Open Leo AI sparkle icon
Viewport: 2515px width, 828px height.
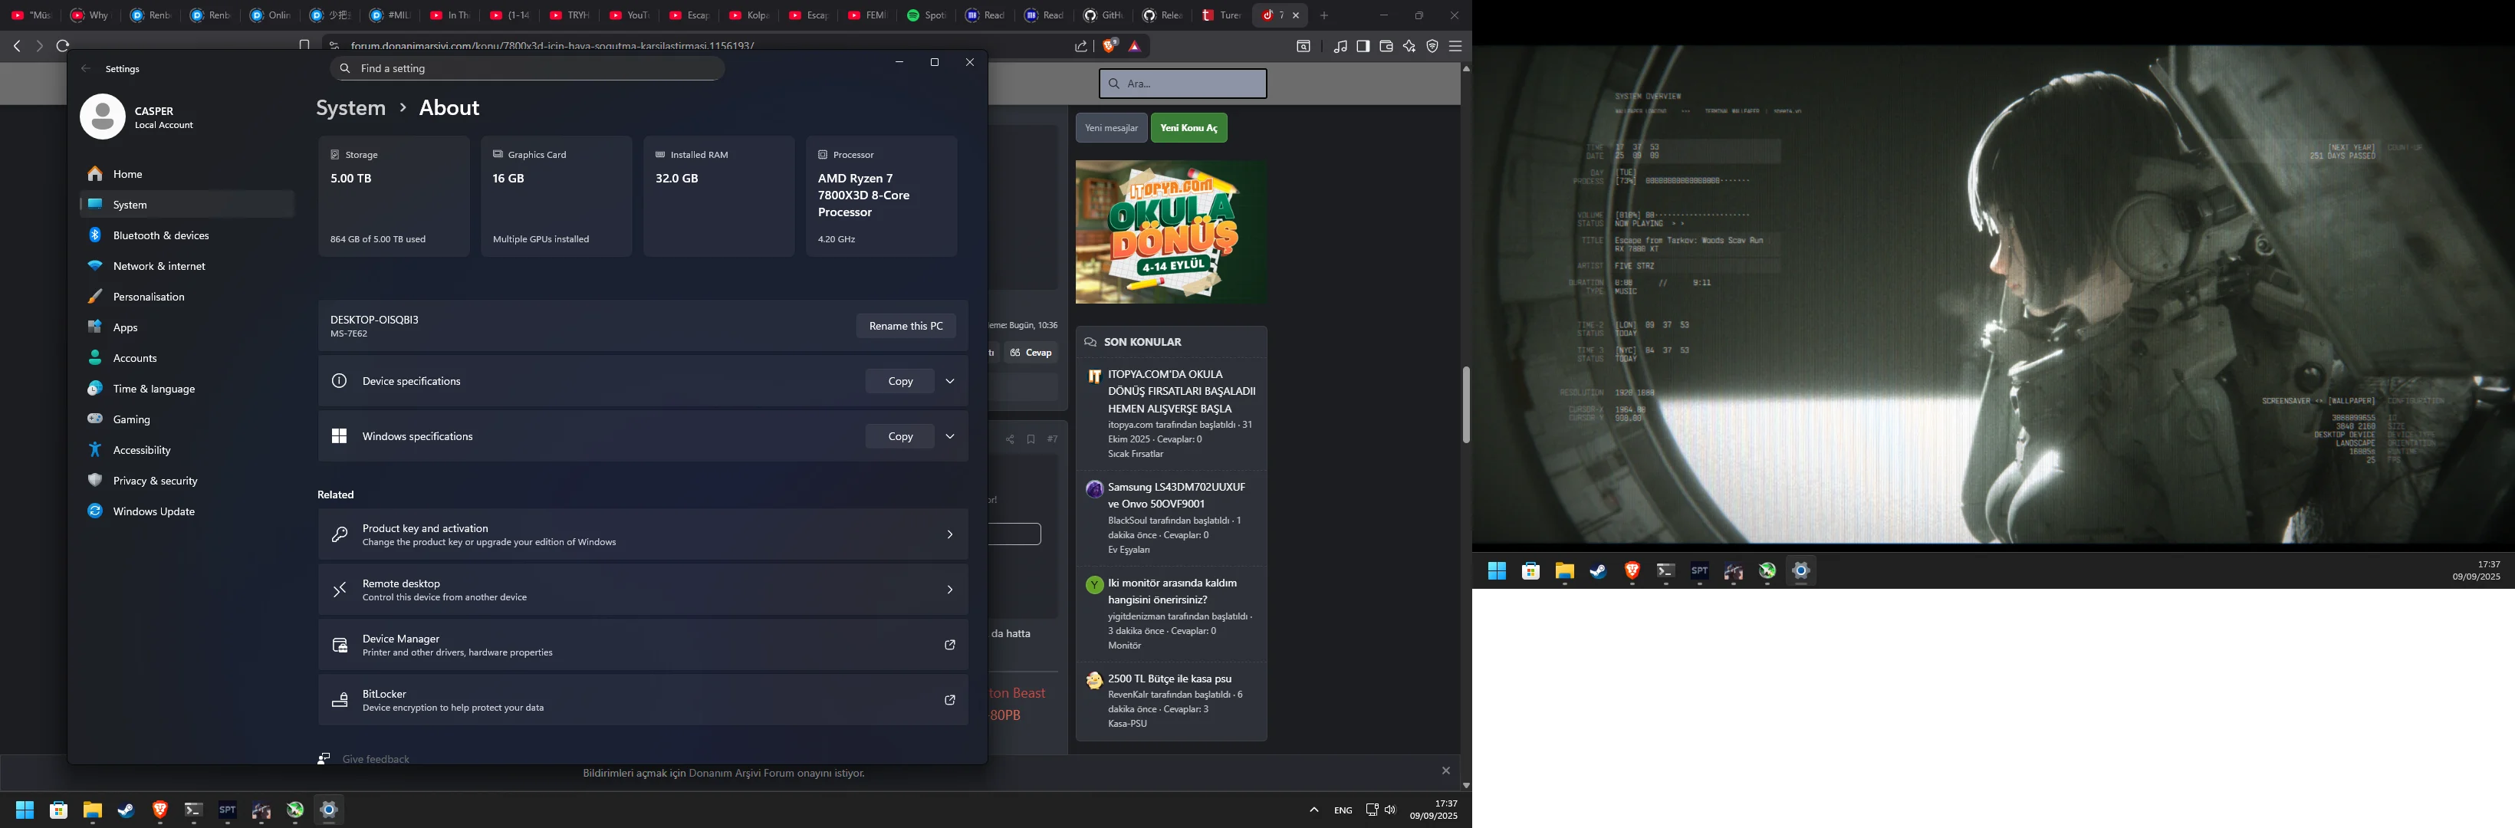(x=1409, y=46)
